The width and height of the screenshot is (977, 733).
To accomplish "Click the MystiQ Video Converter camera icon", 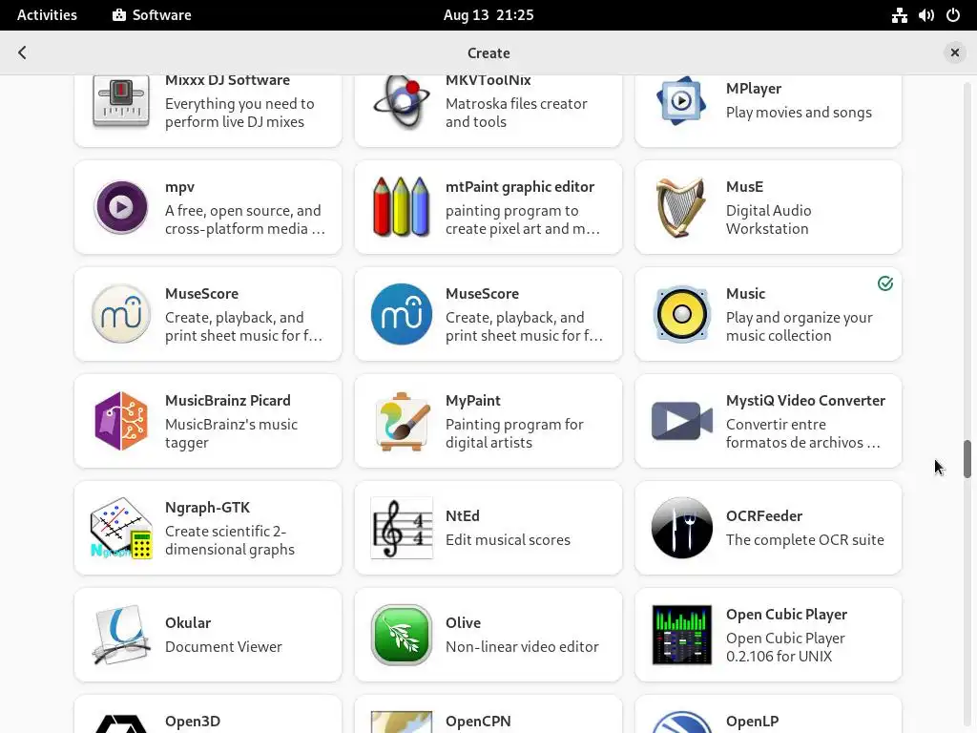I will point(681,421).
